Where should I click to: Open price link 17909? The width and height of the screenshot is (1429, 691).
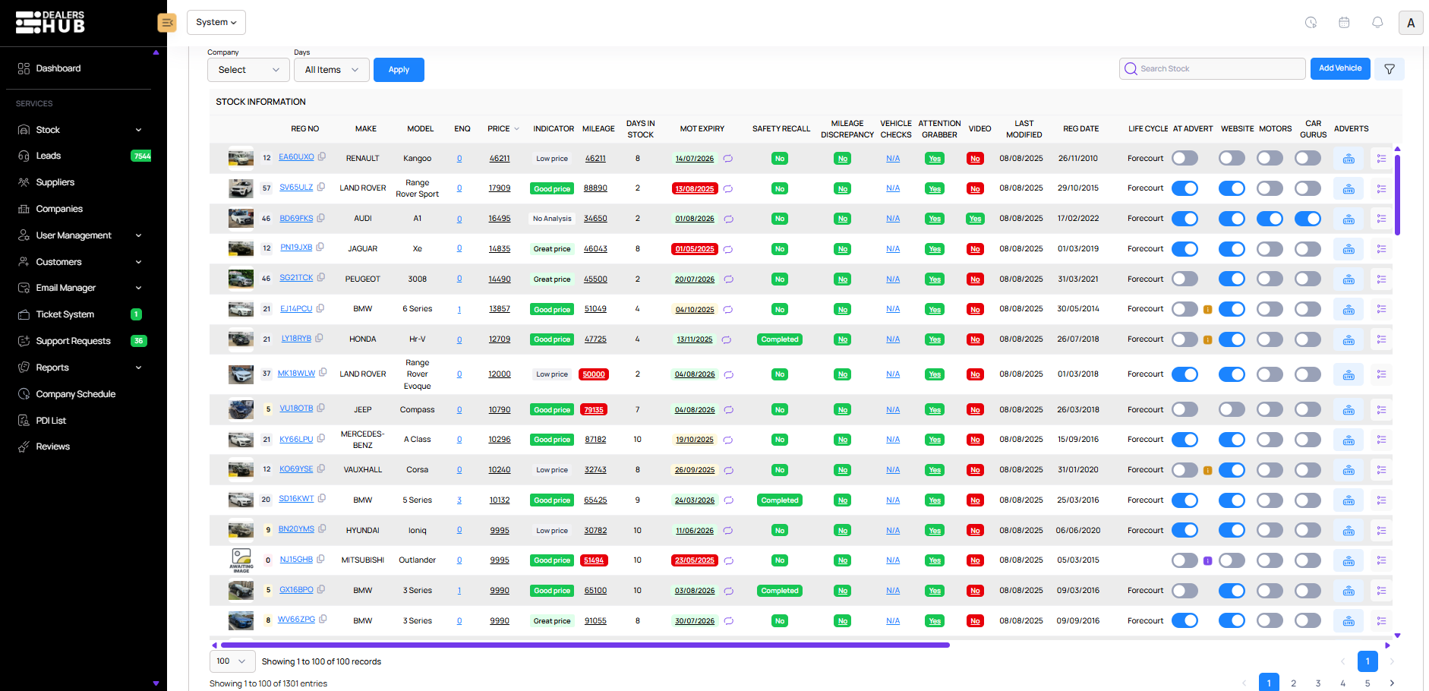tap(499, 188)
